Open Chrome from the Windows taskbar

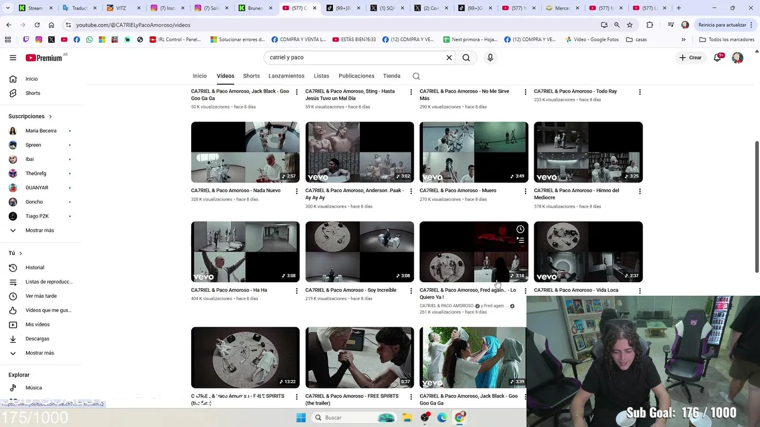460,418
